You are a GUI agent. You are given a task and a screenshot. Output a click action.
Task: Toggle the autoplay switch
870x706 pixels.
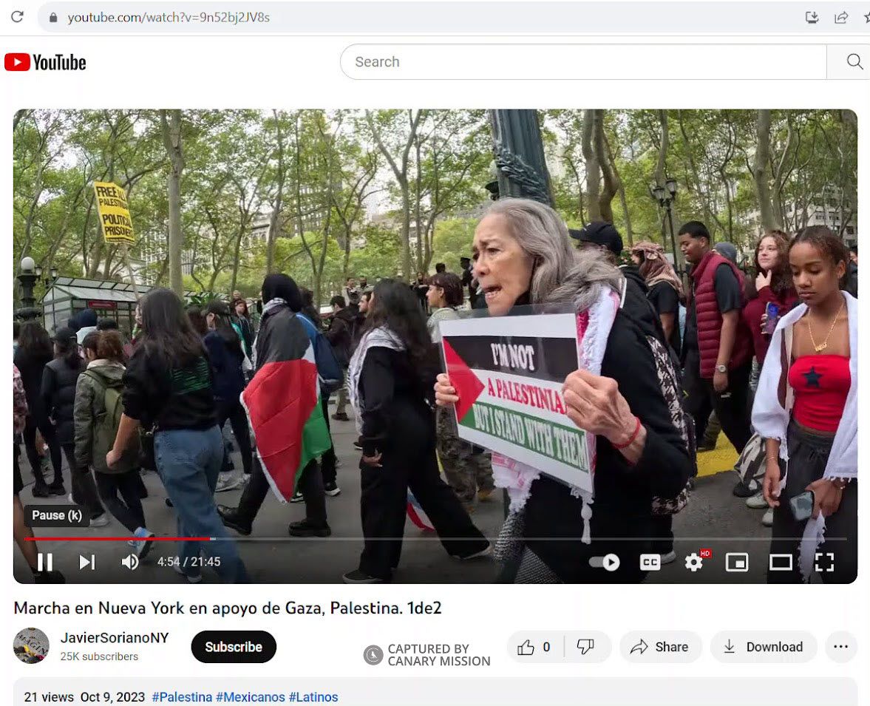(605, 563)
